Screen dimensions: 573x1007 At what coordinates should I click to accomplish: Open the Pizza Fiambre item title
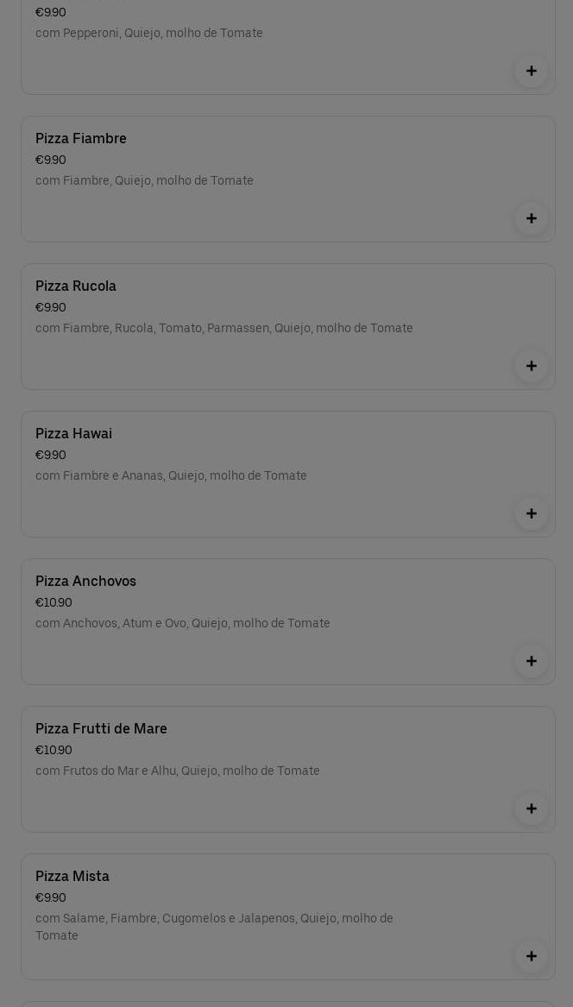tap(81, 139)
